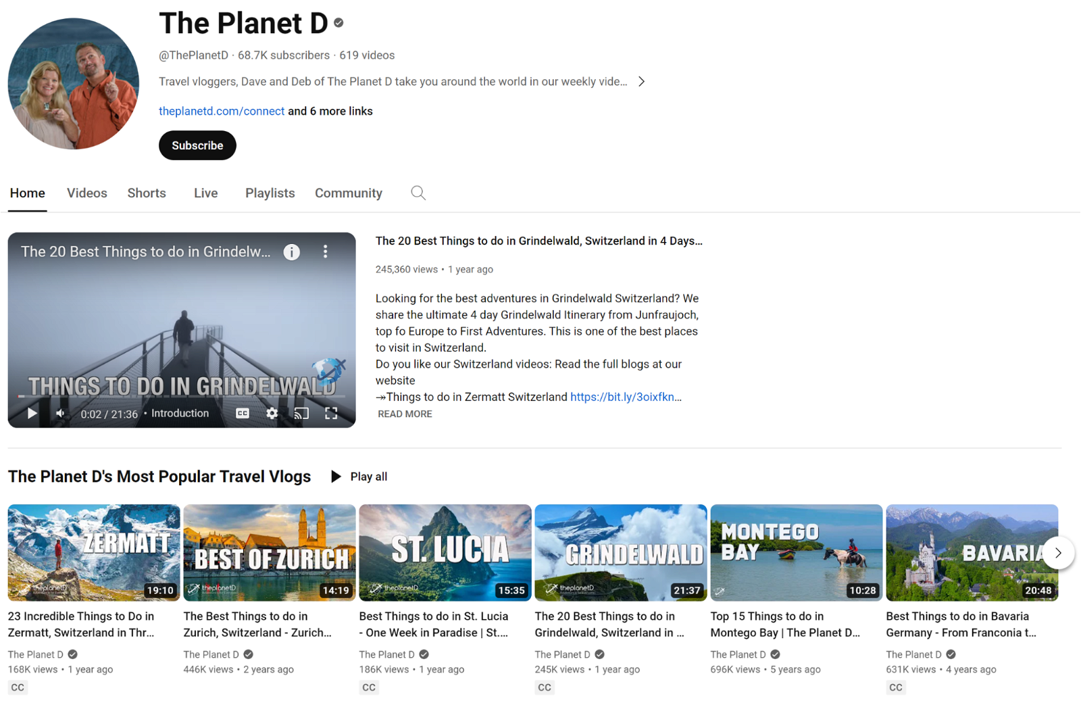Open the player's three-dot menu

(x=326, y=252)
